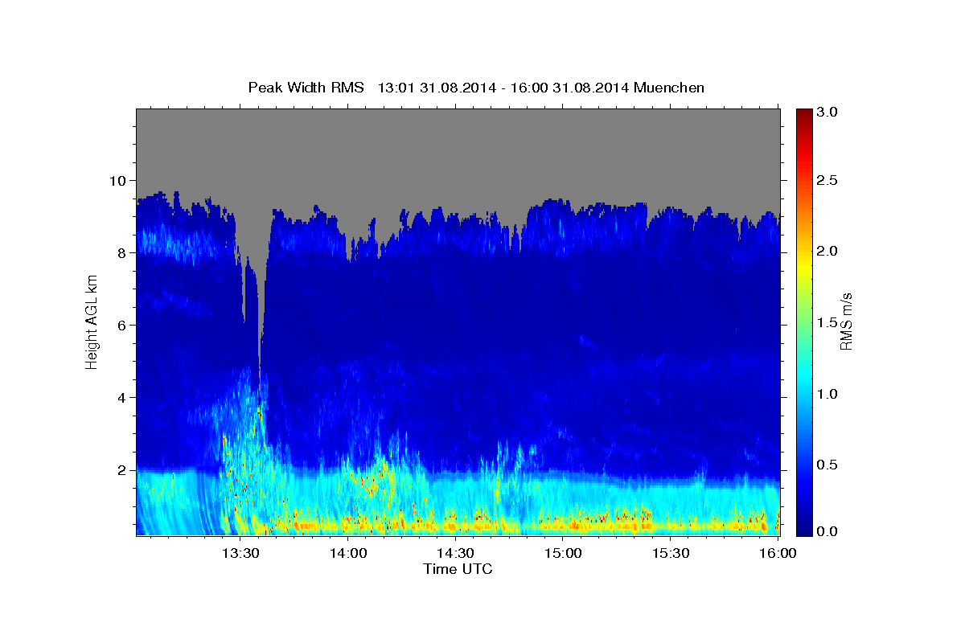
Task: Click the colorbar value 1.0
Action: coord(827,394)
